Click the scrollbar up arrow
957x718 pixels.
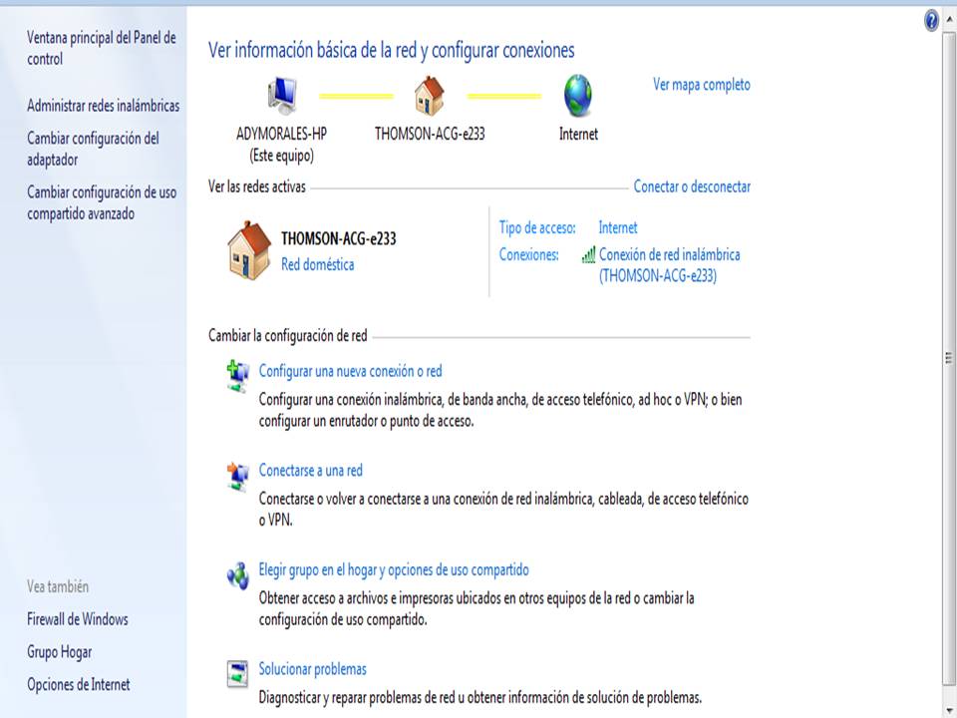pos(949,20)
